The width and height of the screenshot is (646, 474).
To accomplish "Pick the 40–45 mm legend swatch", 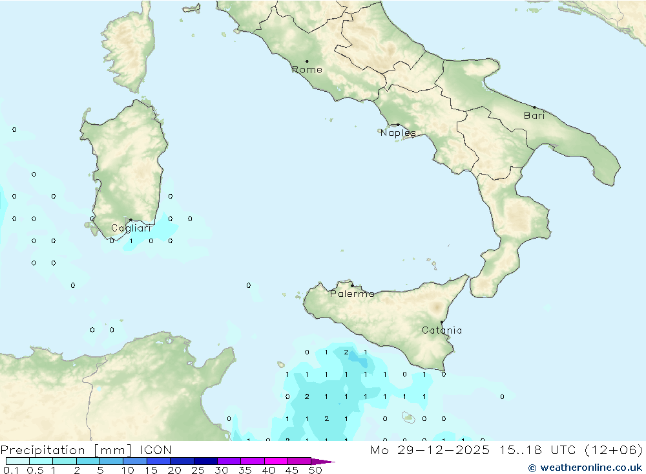I will point(276,461).
